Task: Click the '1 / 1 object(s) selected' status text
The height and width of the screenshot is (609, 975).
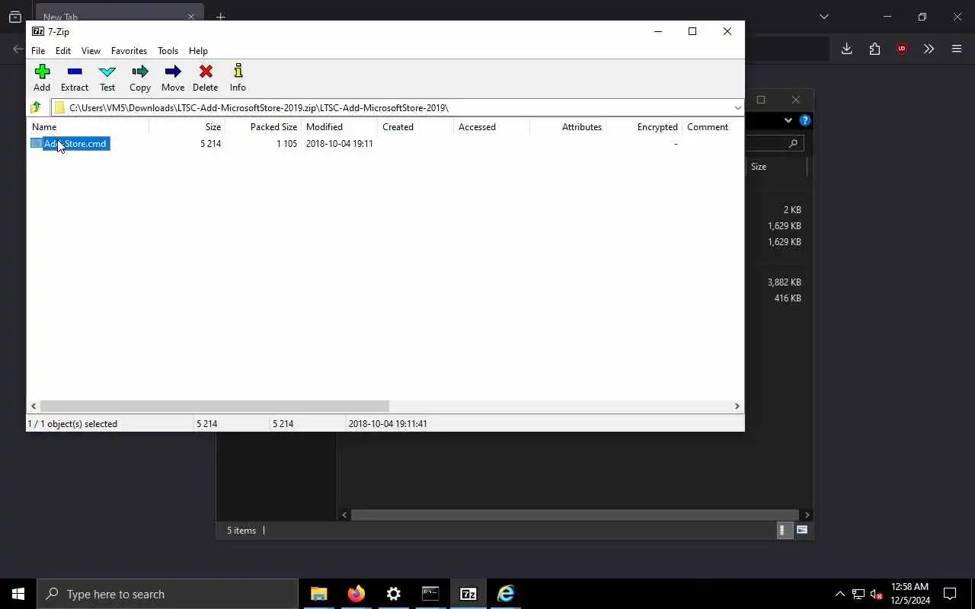Action: (x=72, y=423)
